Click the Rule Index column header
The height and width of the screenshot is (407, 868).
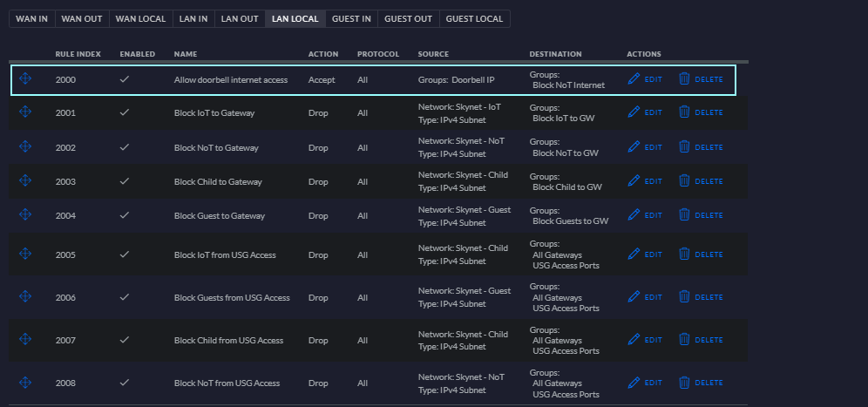point(78,54)
